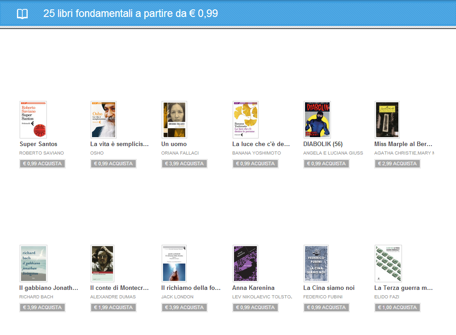Open the Il richiamo della fo... title

(191, 288)
